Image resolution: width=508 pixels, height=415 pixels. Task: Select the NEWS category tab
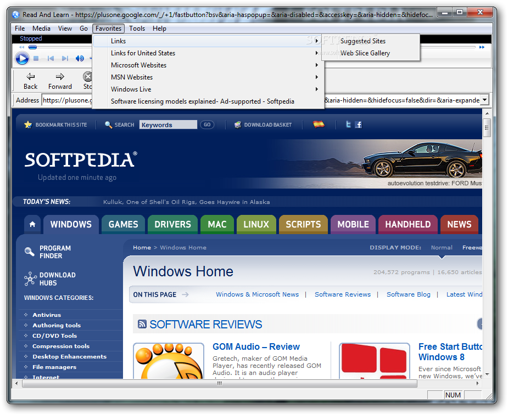(460, 224)
